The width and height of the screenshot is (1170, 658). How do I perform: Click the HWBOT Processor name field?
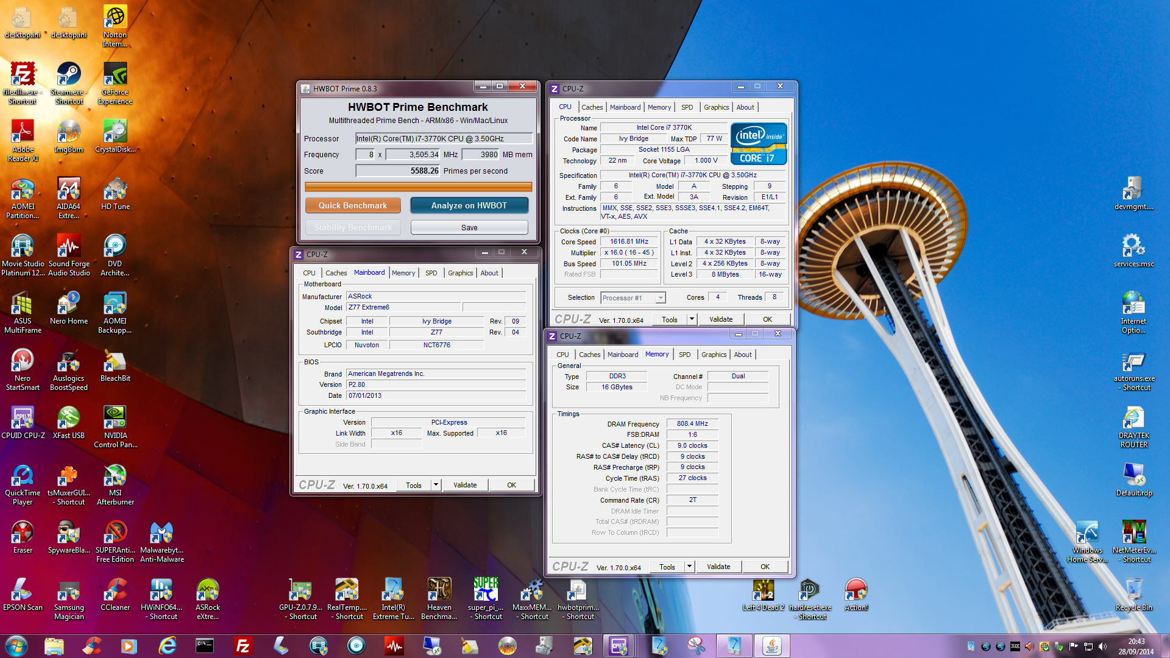click(x=444, y=138)
